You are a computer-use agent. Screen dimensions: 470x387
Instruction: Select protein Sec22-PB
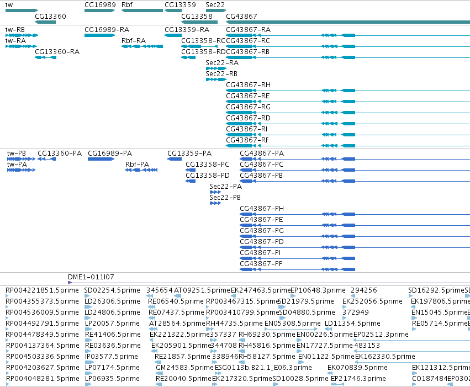pos(225,198)
